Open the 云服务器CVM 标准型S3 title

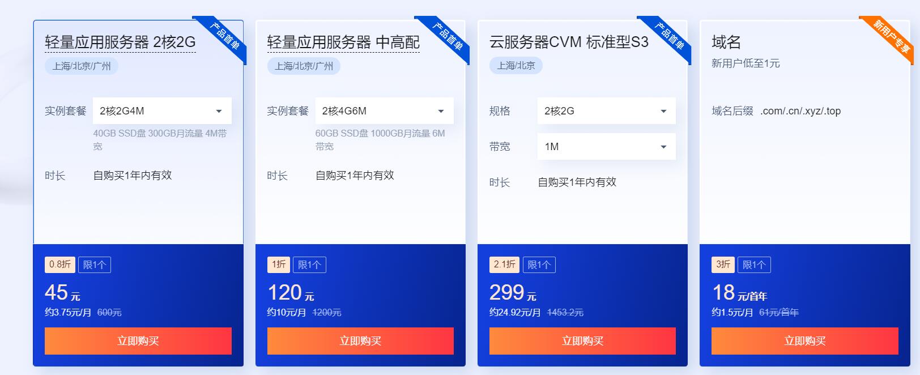(x=569, y=42)
